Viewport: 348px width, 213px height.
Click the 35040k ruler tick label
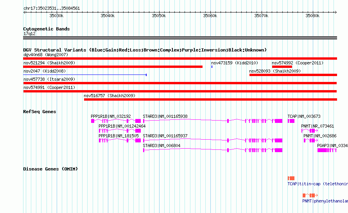(108, 16)
